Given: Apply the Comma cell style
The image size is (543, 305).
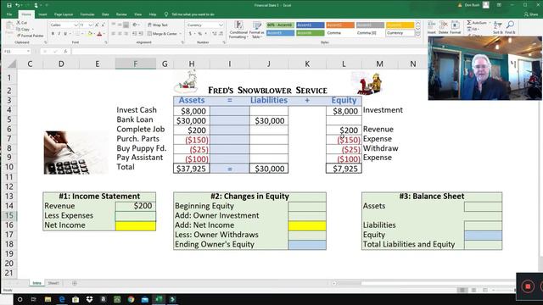Looking at the screenshot, I should pos(340,33).
